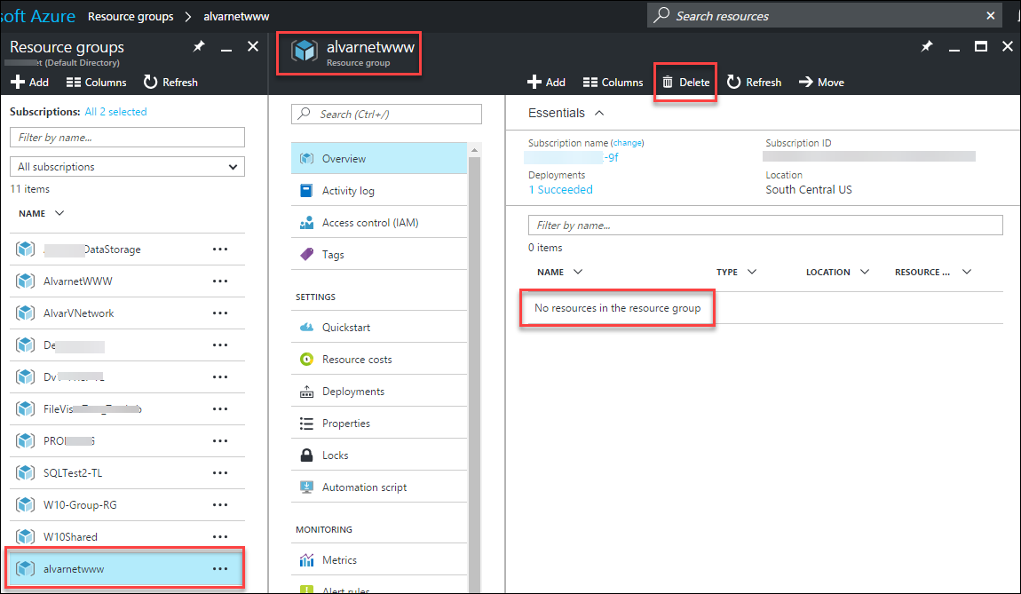Open Access control (IAM)

click(379, 222)
